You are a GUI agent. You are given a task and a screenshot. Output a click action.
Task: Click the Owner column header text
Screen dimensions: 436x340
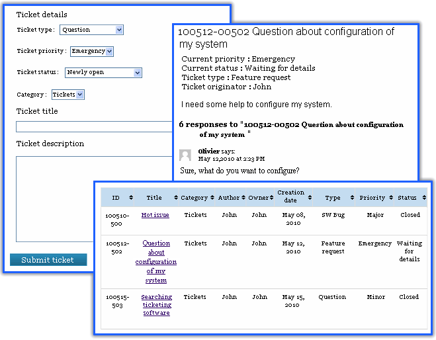pos(258,198)
